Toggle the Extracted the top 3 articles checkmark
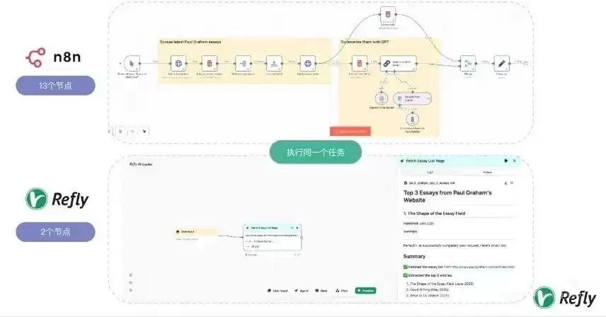The image size is (606, 317). (x=406, y=275)
